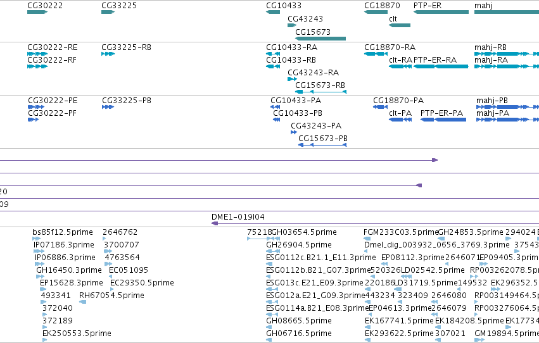Open EST EC29350.5prime
The image size is (539, 343).
[111, 289]
